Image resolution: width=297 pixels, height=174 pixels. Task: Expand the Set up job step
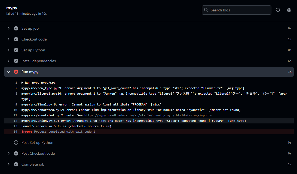8,28
